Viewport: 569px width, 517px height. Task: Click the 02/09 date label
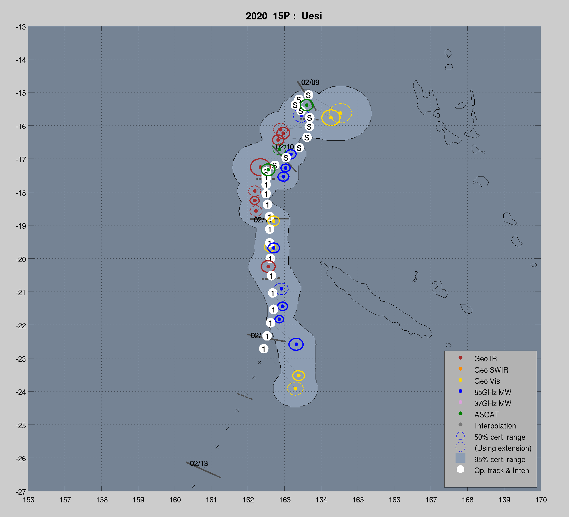(310, 83)
